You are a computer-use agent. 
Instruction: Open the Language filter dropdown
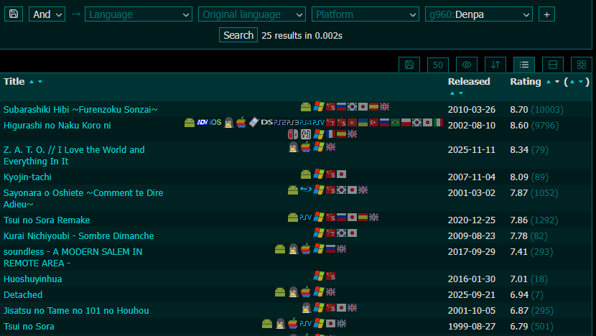tap(139, 14)
